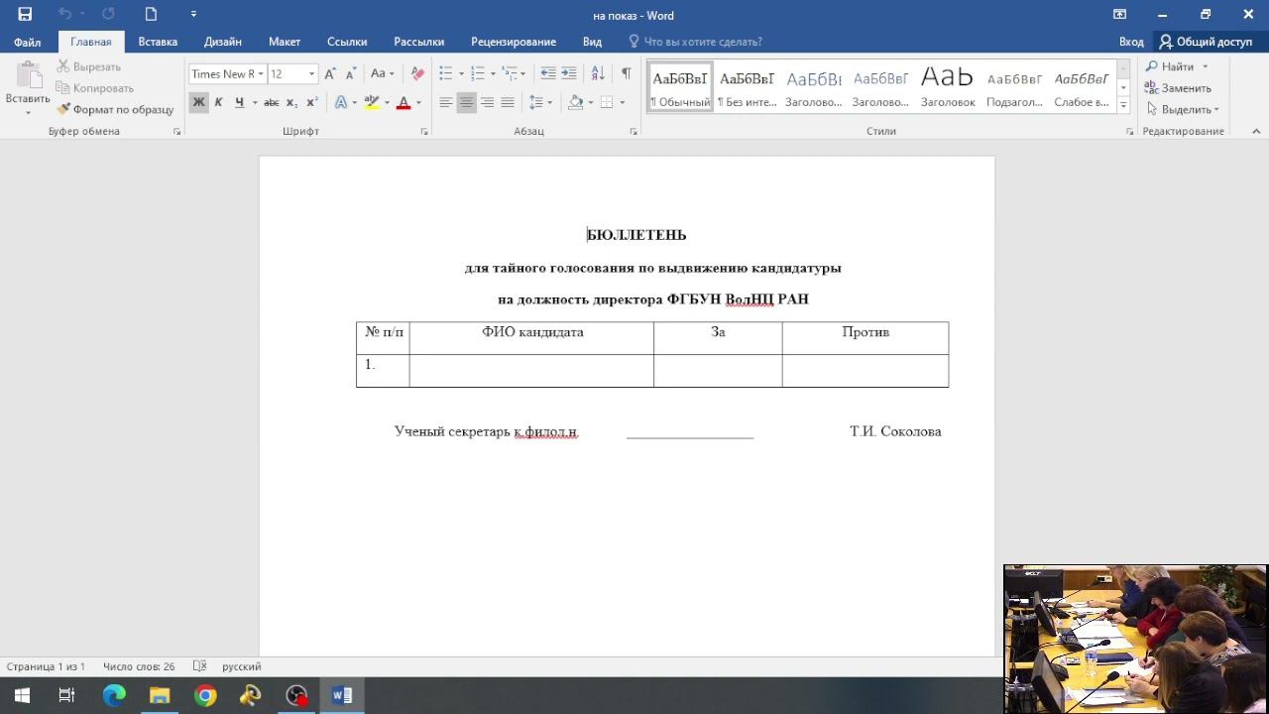1269x714 pixels.
Task: Open Шрифт dialog launcher
Action: pos(424,131)
